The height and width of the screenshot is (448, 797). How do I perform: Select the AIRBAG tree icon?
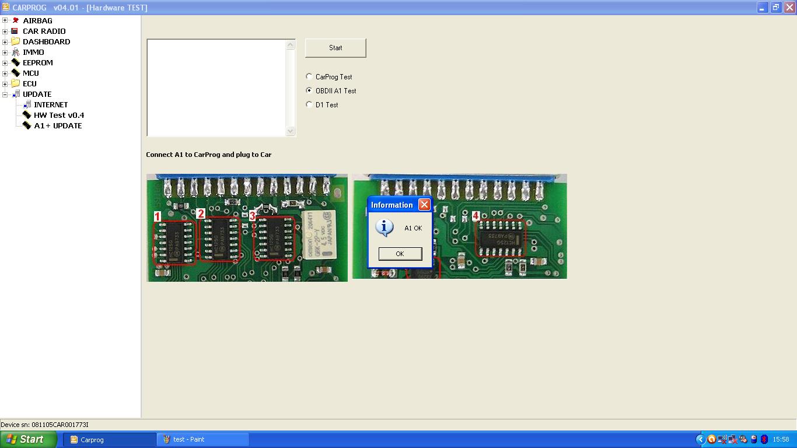16,20
